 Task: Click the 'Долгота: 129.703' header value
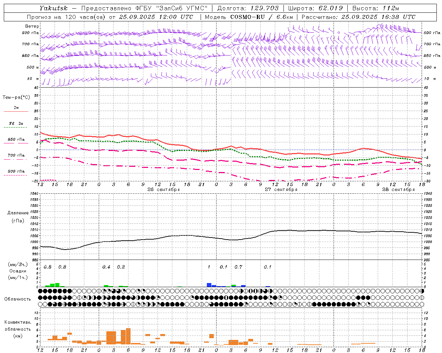tap(248, 8)
